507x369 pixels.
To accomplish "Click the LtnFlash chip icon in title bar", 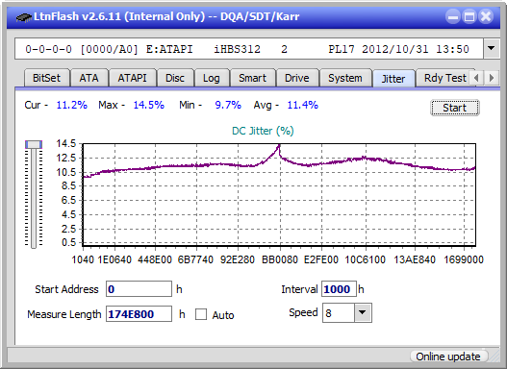I will pyautogui.click(x=24, y=16).
